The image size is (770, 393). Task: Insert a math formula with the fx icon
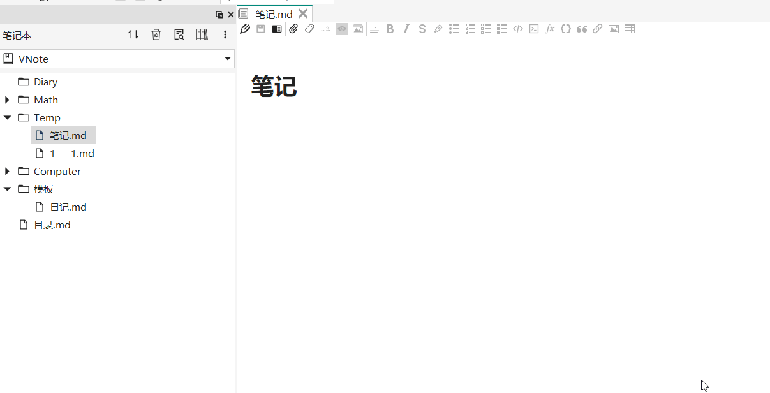[x=550, y=29]
